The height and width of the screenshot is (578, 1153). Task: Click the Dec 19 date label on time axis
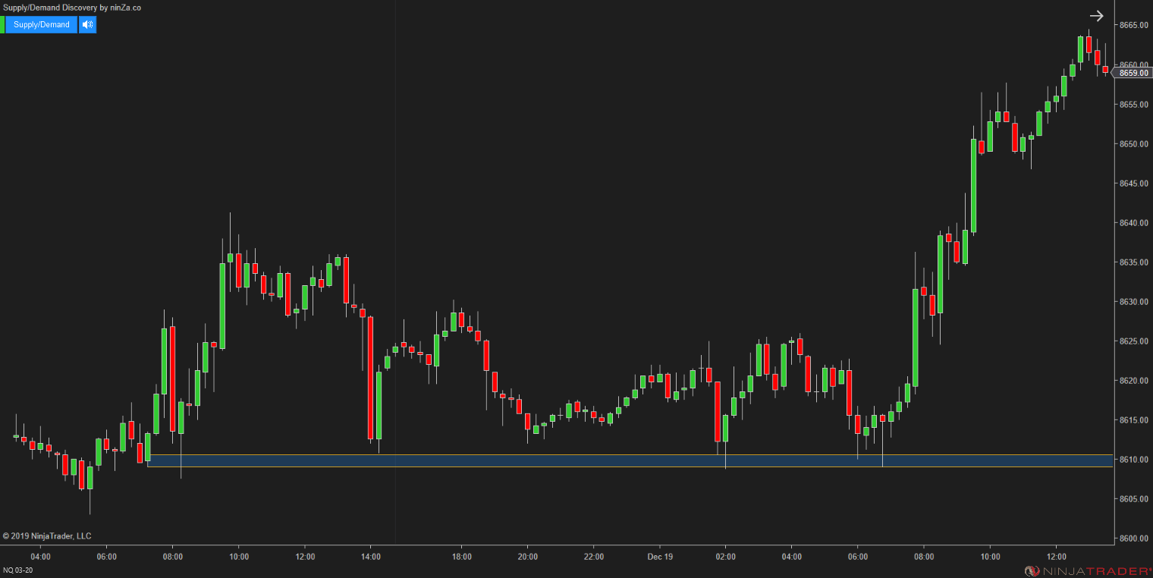point(659,557)
